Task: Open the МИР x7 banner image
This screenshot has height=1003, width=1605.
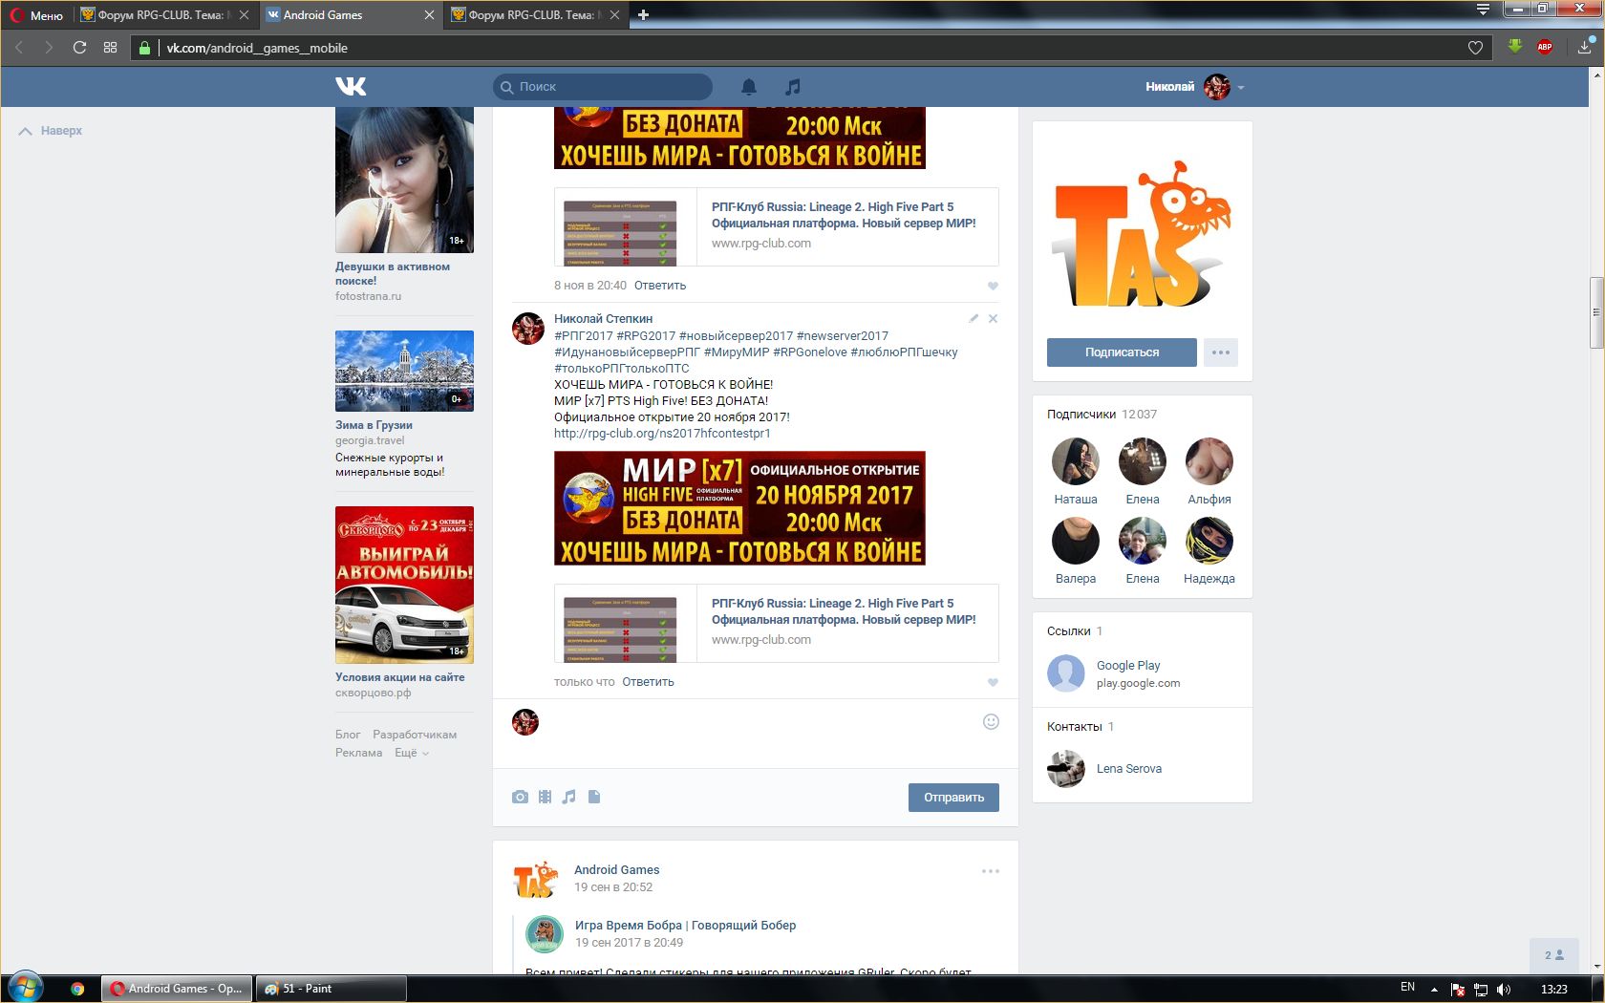Action: pos(739,508)
